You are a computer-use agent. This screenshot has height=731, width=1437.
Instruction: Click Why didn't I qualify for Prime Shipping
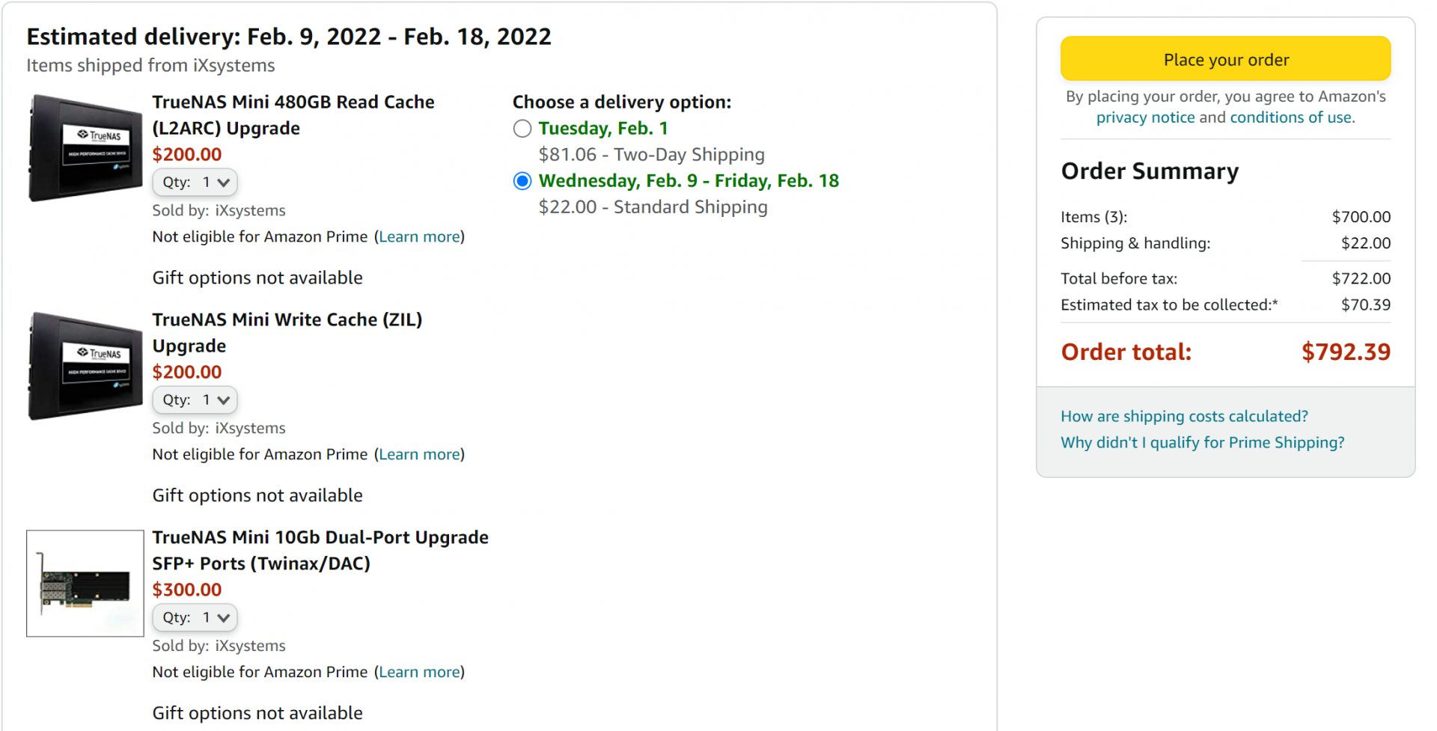tap(1202, 442)
